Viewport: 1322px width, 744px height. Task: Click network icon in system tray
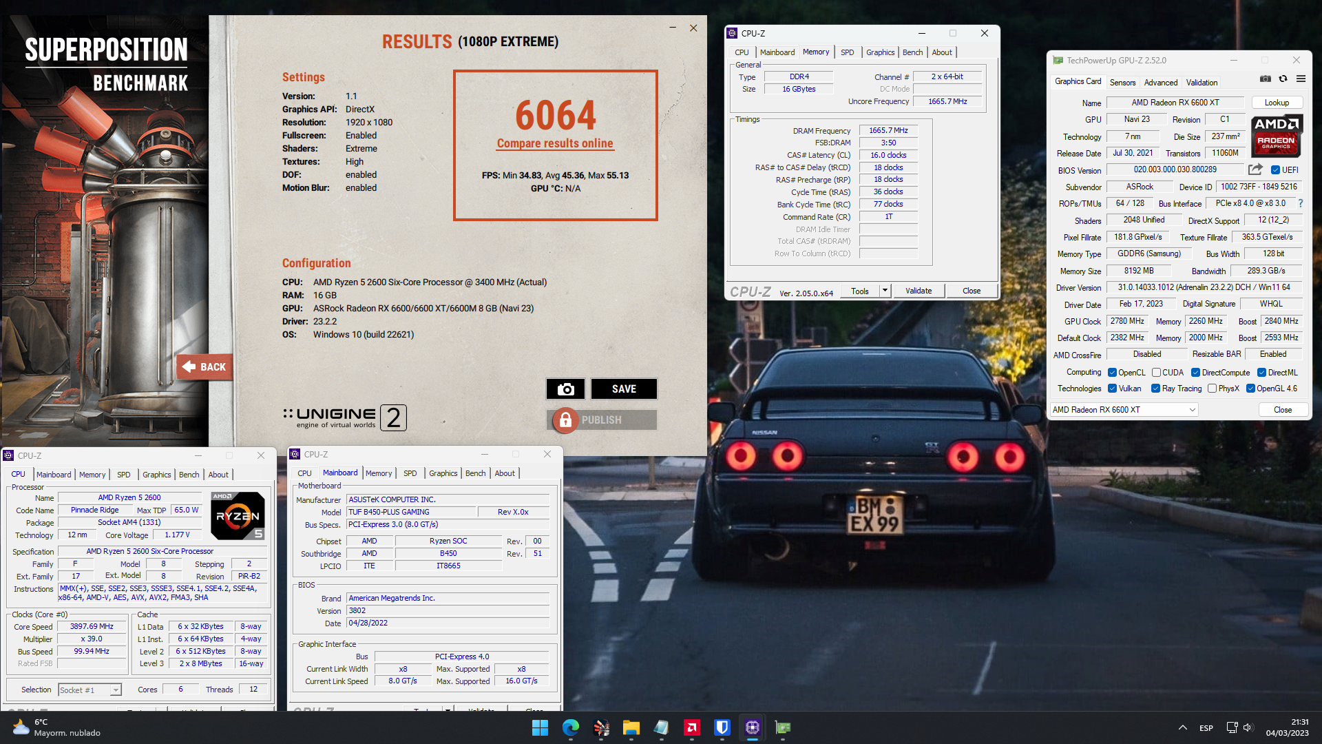click(1232, 727)
